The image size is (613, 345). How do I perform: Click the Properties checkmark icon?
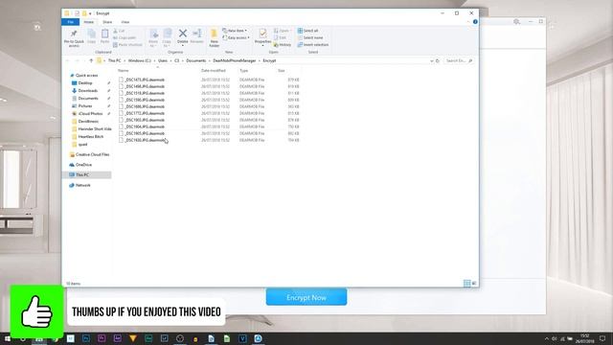point(262,34)
